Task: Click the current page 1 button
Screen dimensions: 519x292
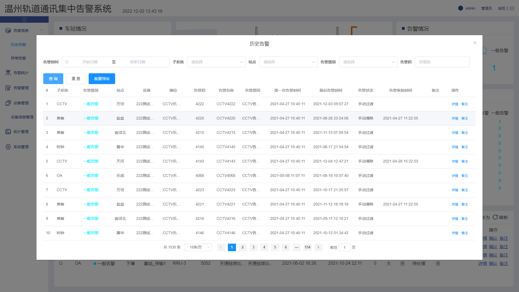Action: [232, 247]
